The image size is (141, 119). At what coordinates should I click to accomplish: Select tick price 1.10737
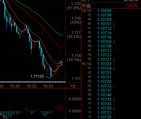[104, 91]
